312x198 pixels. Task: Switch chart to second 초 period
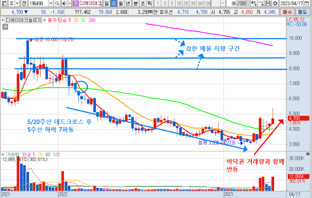pyautogui.click(x=143, y=3)
